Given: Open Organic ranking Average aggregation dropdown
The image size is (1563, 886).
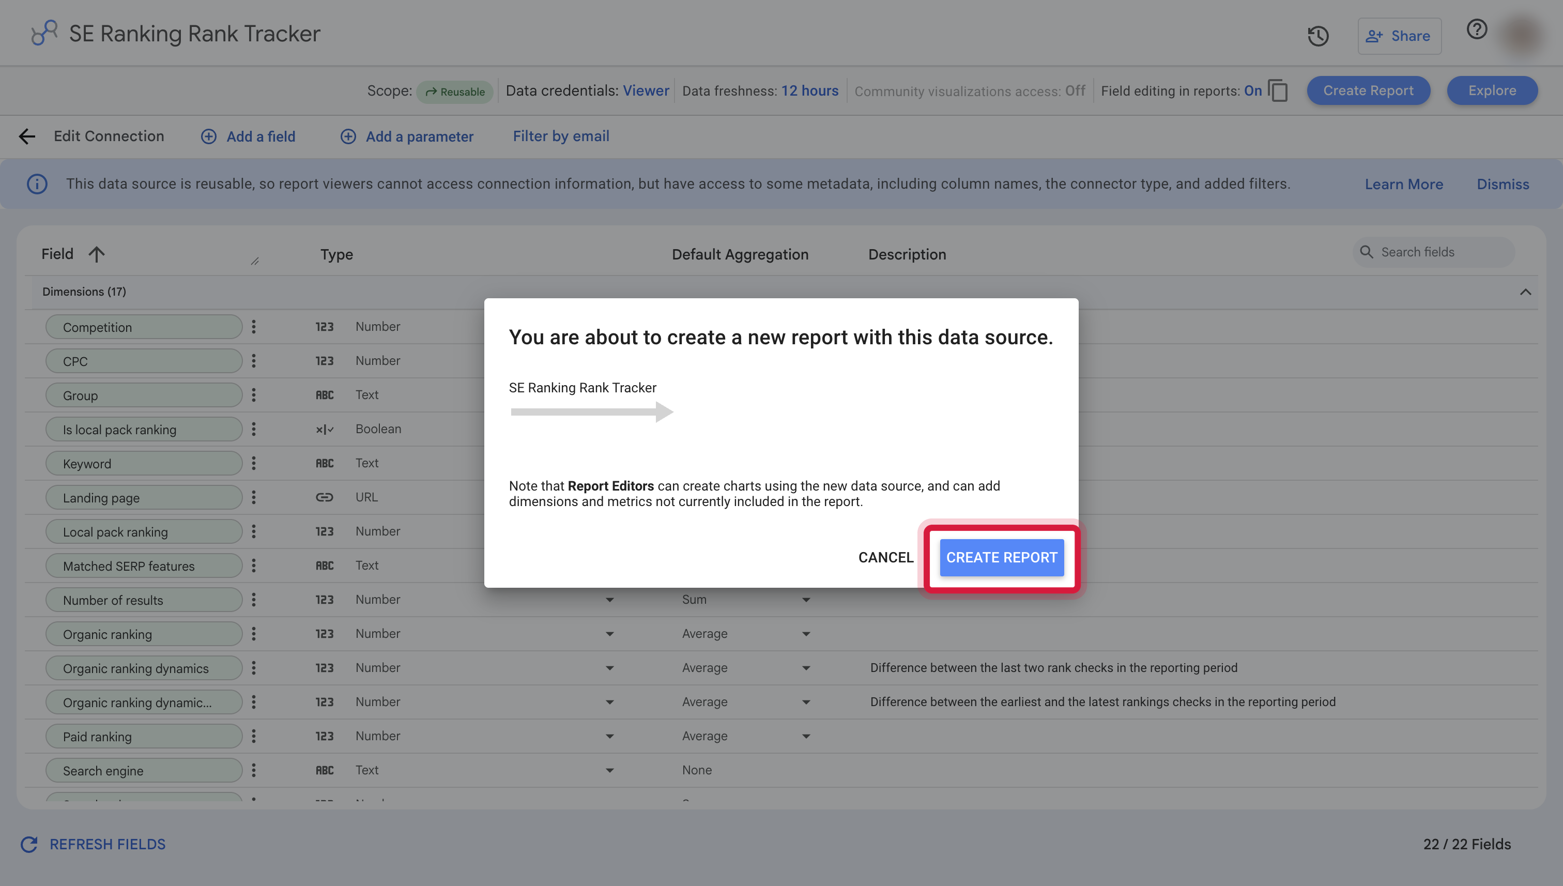Looking at the screenshot, I should (805, 634).
